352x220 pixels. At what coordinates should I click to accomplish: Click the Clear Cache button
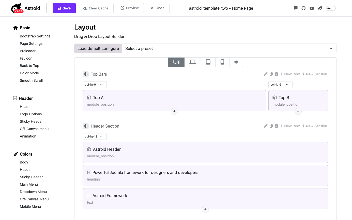(x=96, y=8)
